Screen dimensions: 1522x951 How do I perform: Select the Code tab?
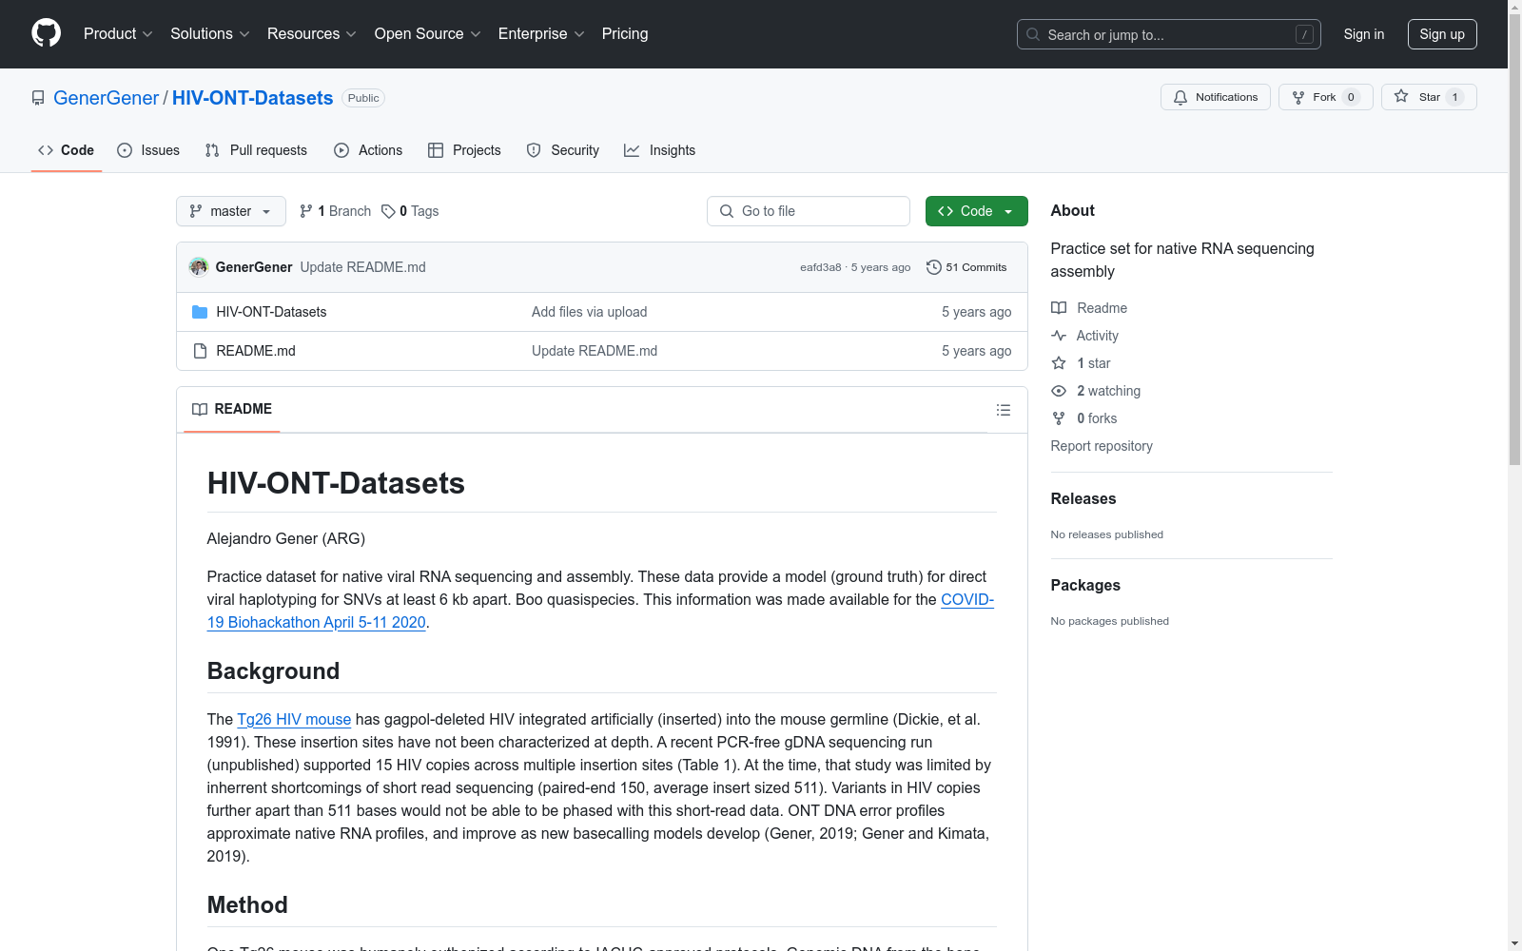pos(66,150)
